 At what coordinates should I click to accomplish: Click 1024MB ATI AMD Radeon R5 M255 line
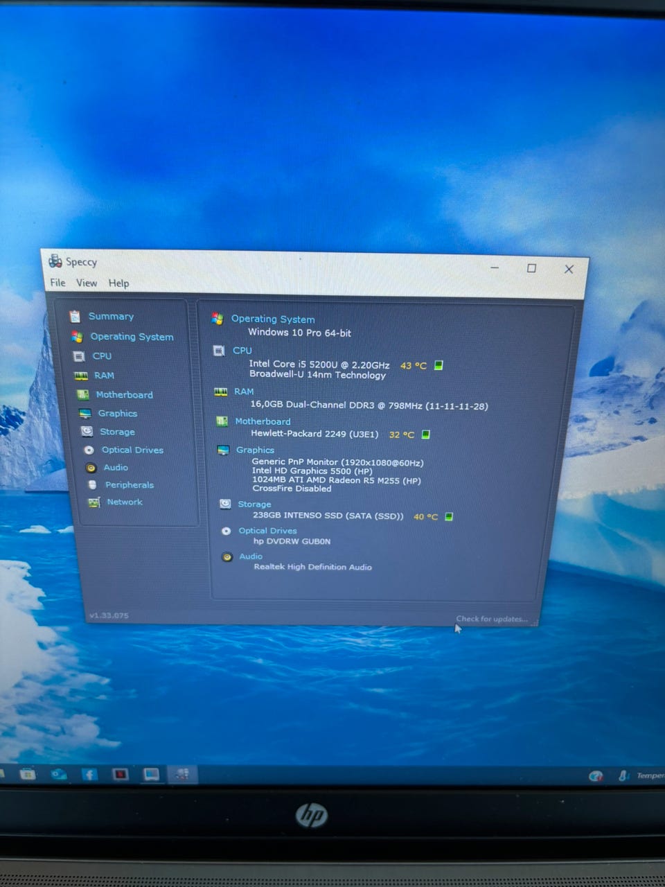[x=337, y=480]
